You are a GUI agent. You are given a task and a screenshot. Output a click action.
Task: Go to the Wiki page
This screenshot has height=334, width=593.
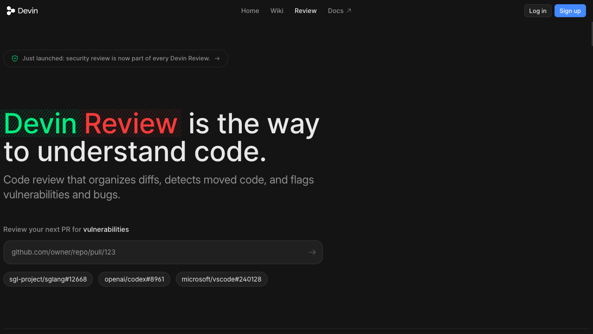point(277,11)
